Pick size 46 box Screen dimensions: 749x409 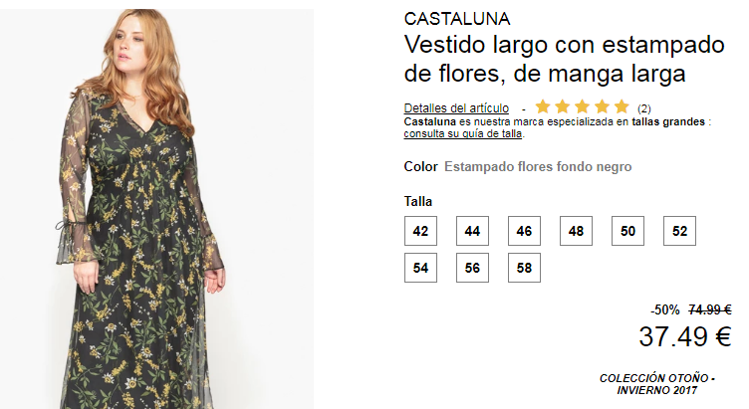pos(524,231)
